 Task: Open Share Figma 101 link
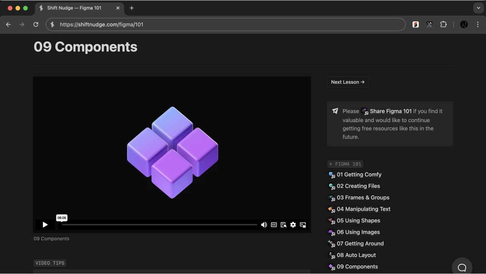pyautogui.click(x=391, y=111)
